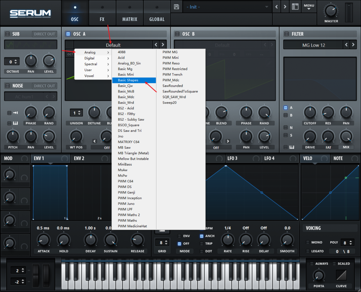Screen dimensions: 361x292
Task: Click the previous preset arrow
Action: [277, 7]
